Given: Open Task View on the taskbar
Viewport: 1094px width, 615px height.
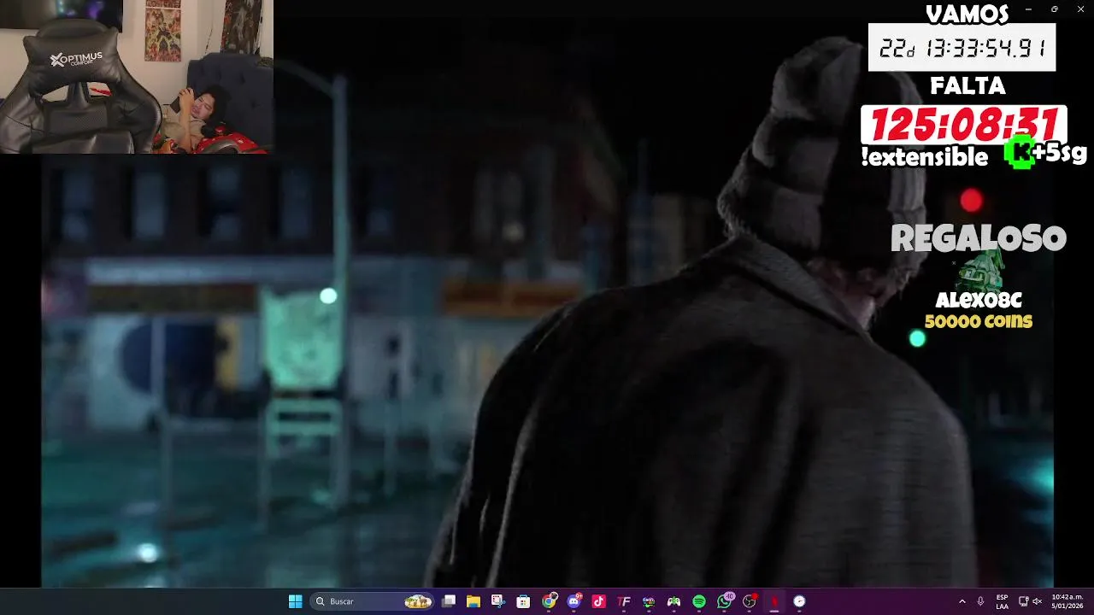Looking at the screenshot, I should (x=449, y=601).
